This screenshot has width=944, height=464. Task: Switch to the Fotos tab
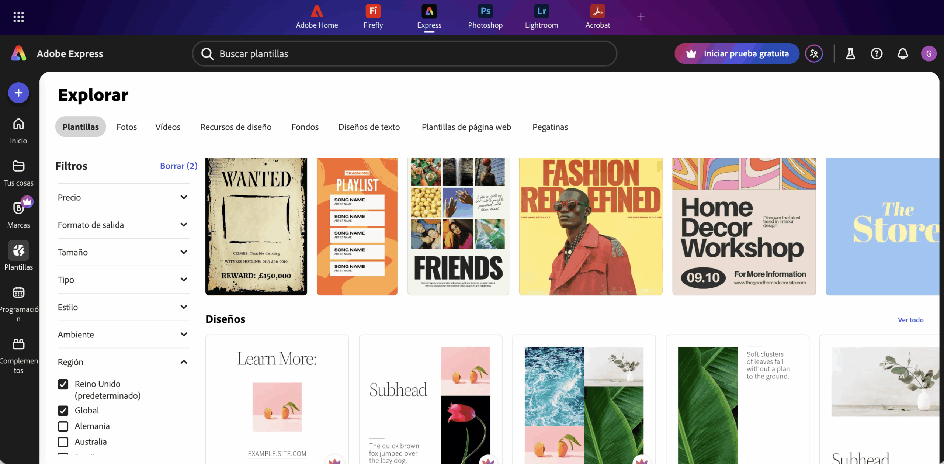click(126, 127)
